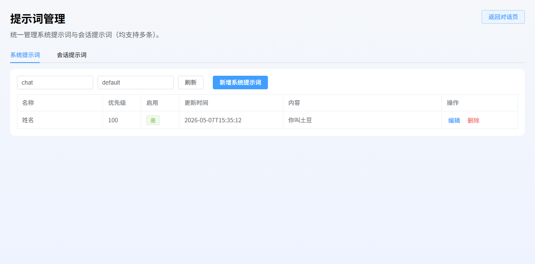Click the 返回对话页 button
This screenshot has width=535, height=264.
[503, 17]
